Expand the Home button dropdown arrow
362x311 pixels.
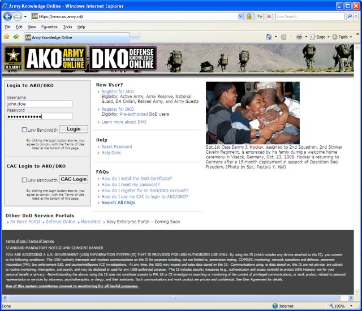coord(275,37)
